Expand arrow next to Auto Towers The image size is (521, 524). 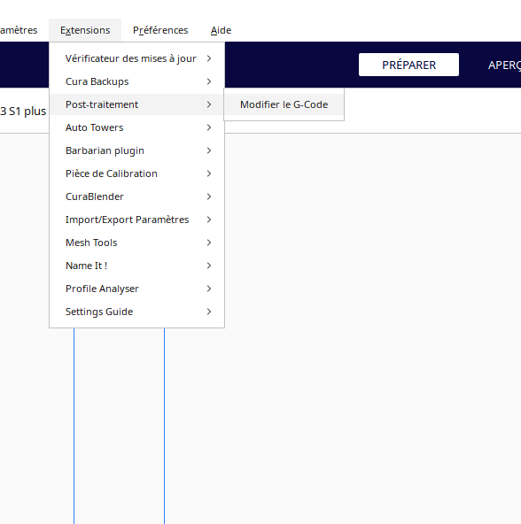[x=209, y=127]
